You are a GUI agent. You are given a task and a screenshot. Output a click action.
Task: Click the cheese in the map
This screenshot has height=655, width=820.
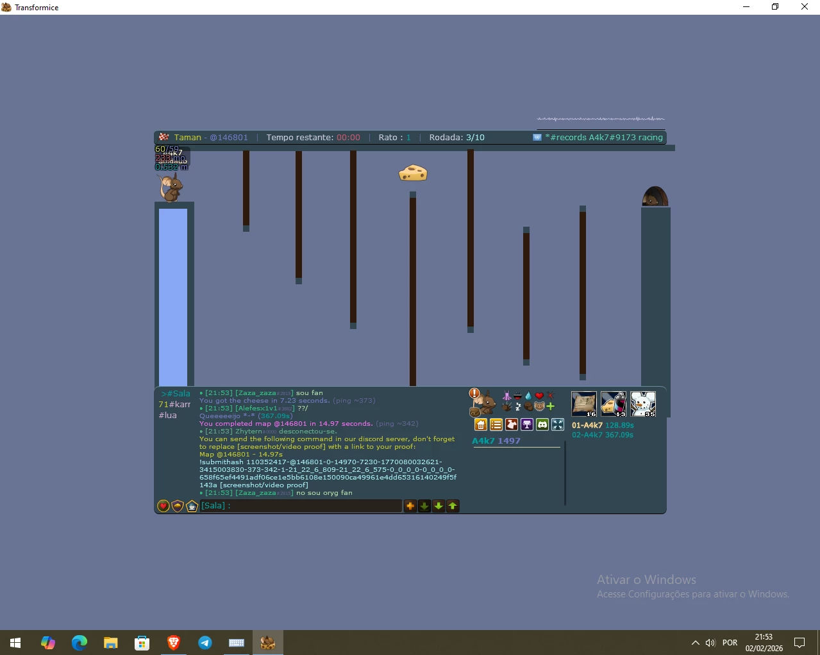coord(413,173)
